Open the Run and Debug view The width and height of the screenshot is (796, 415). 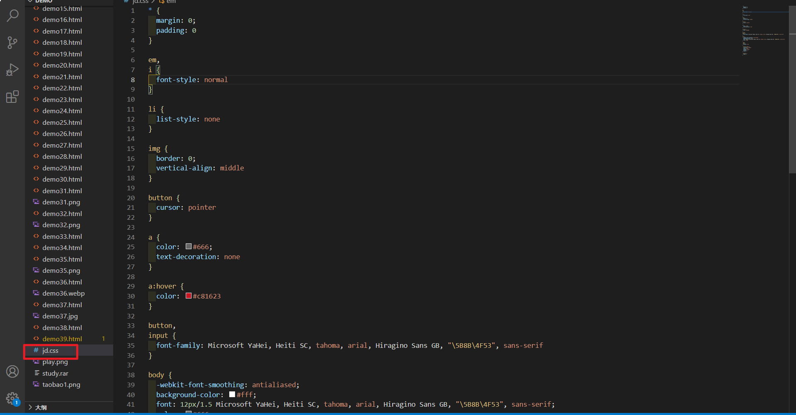pos(12,70)
